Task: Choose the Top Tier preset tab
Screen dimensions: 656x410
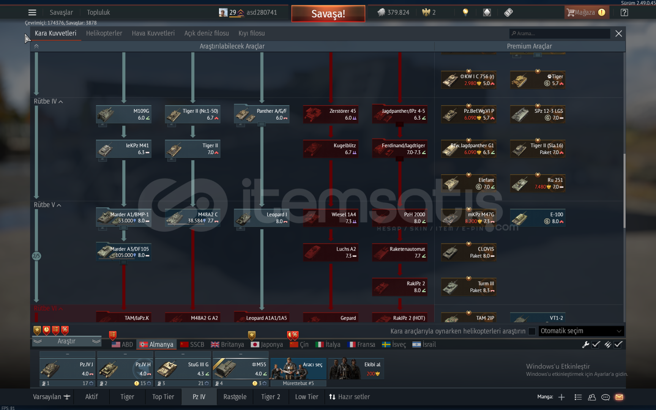Action: point(163,397)
